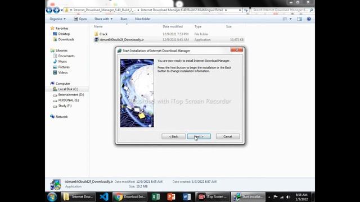Image resolution: width=360 pixels, height=202 pixels.
Task: Open Favorites in navigation pane
Action: click(62, 29)
